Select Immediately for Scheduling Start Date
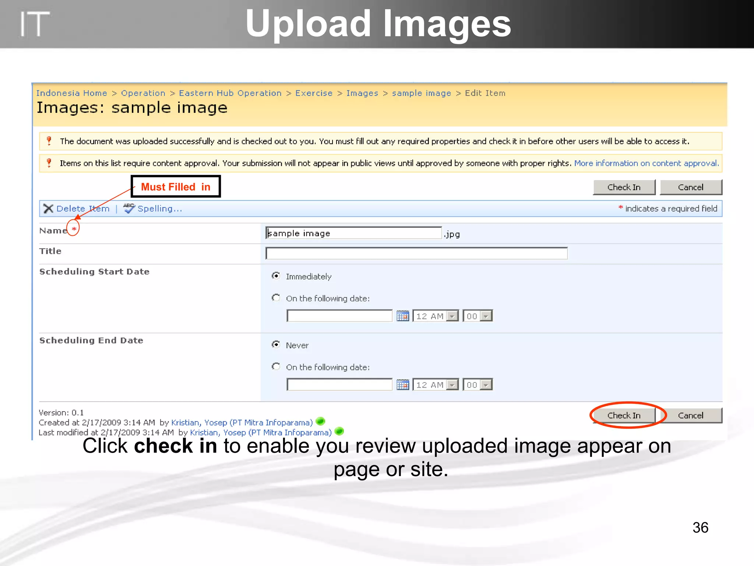This screenshot has height=566, width=754. (x=276, y=276)
